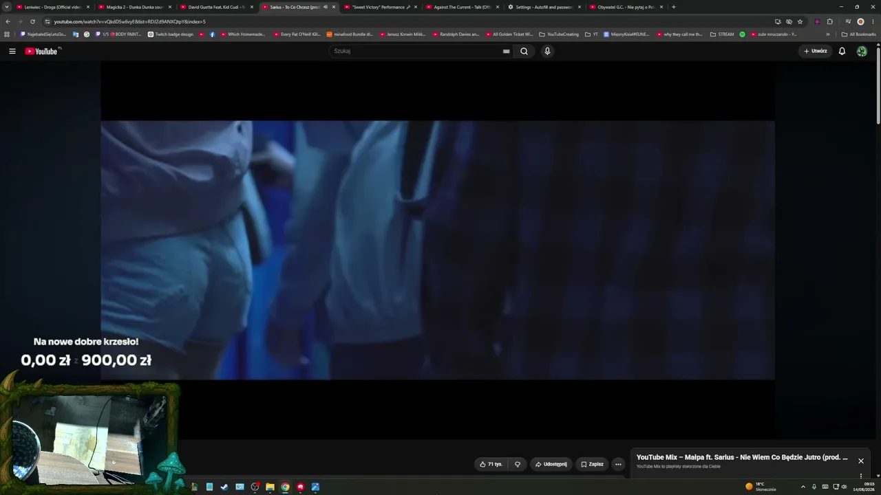Open the weather widget showing 18°C

pyautogui.click(x=761, y=487)
